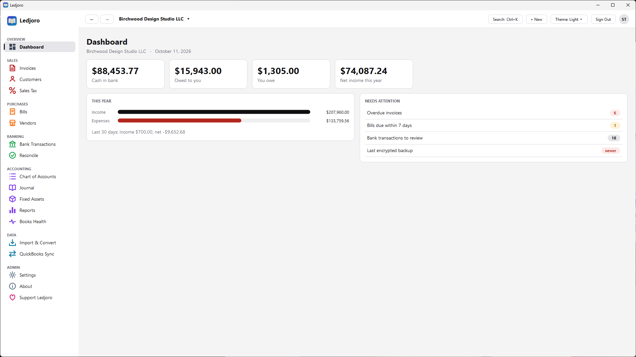Click the $207,960.00 income amount
636x357 pixels.
point(338,112)
